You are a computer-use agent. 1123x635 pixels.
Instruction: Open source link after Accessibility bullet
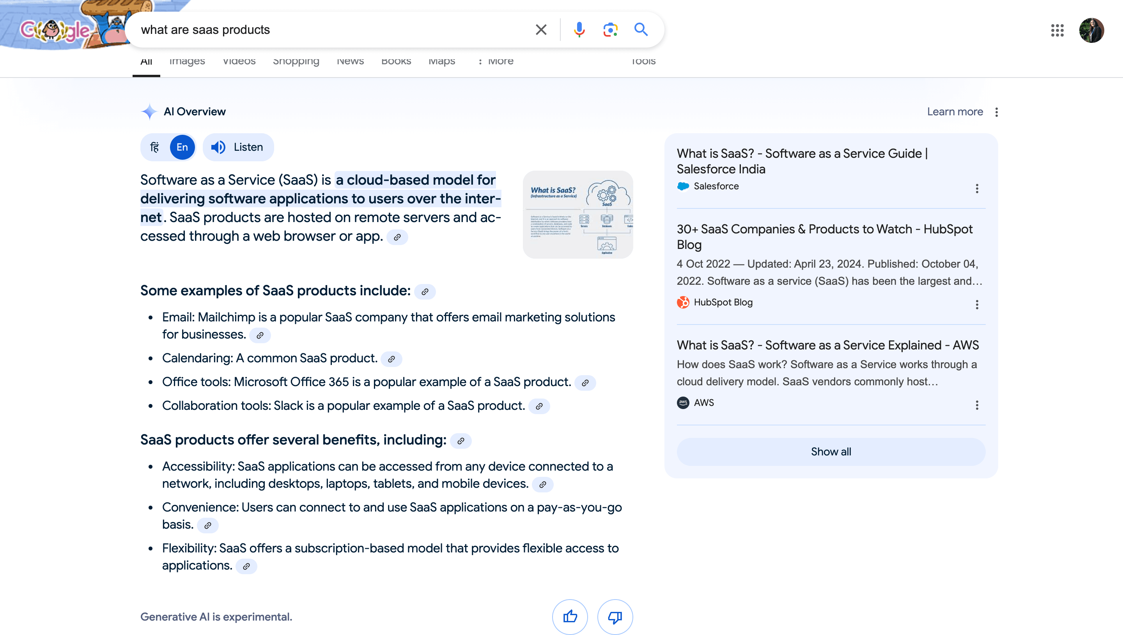click(x=542, y=485)
